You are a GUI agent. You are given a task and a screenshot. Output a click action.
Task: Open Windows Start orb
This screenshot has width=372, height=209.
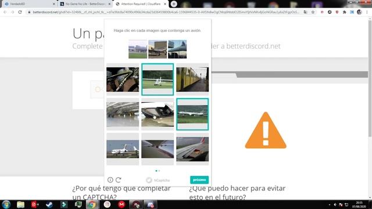[x=6, y=204]
